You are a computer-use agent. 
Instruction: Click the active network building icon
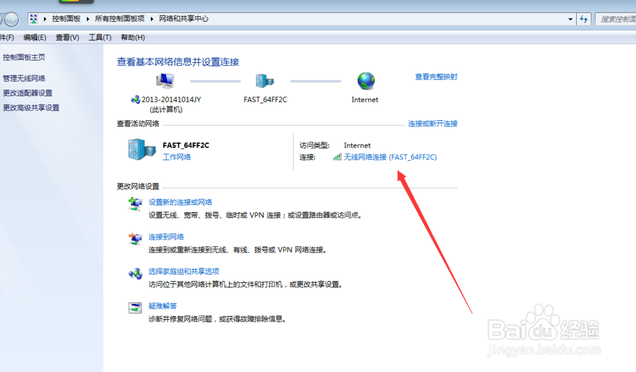tap(142, 149)
